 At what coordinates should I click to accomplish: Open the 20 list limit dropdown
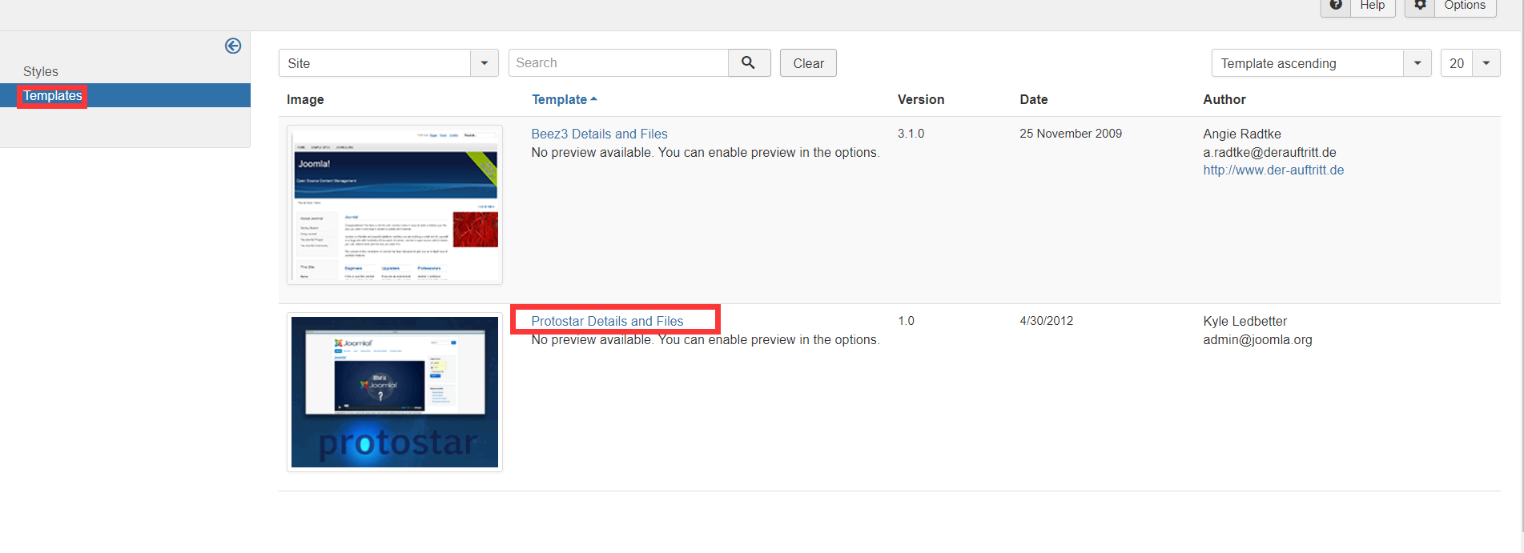(x=1470, y=63)
